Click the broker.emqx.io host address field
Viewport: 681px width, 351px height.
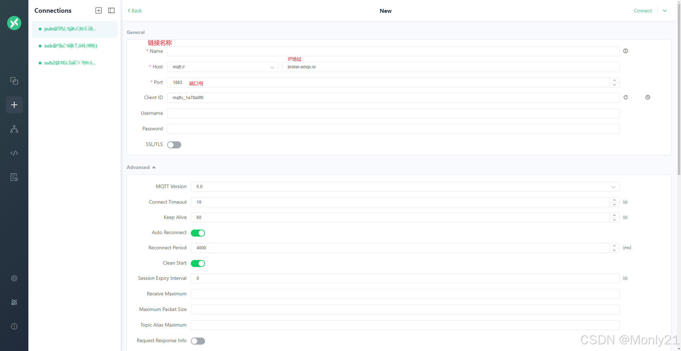(x=450, y=67)
